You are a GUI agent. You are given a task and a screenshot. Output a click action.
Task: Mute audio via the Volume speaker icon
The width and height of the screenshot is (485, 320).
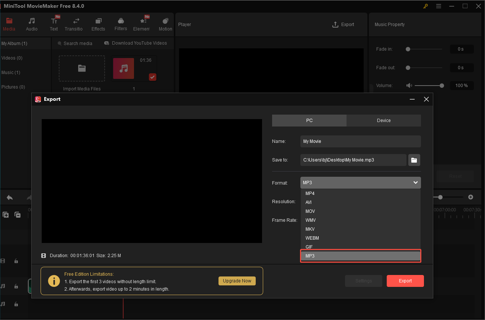click(409, 85)
